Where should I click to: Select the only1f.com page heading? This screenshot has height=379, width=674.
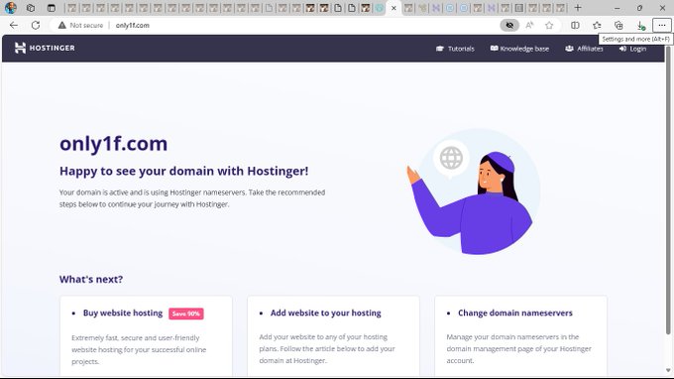pyautogui.click(x=113, y=144)
